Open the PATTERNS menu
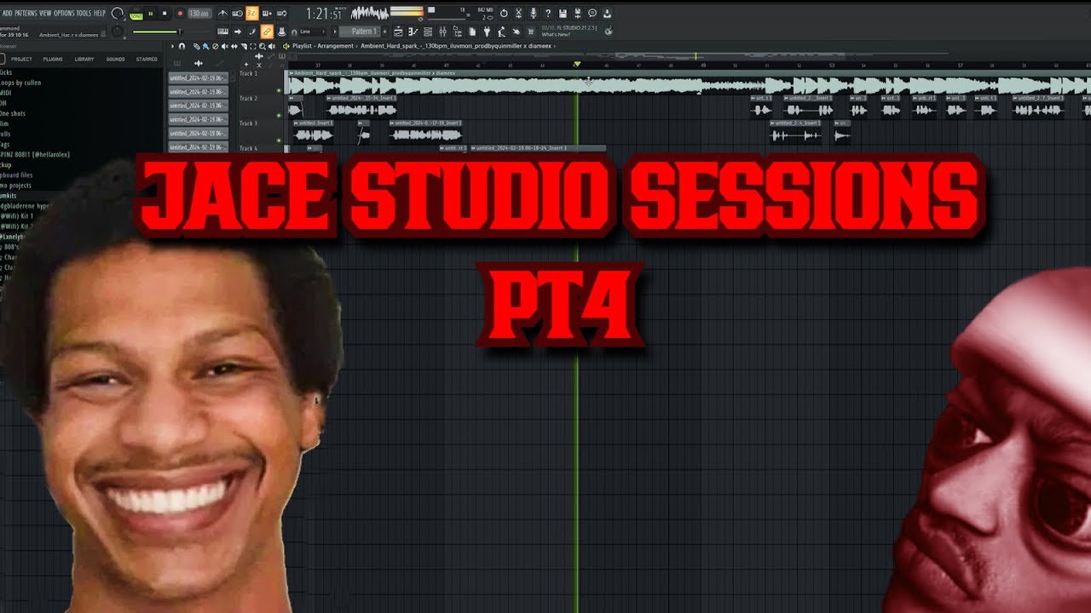1091x613 pixels. 26,14
